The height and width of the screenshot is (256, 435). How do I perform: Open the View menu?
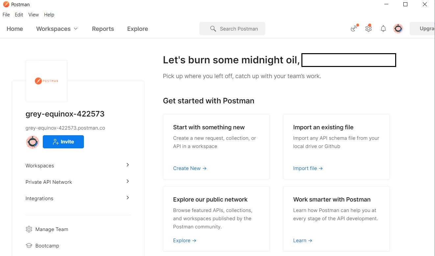(x=34, y=15)
